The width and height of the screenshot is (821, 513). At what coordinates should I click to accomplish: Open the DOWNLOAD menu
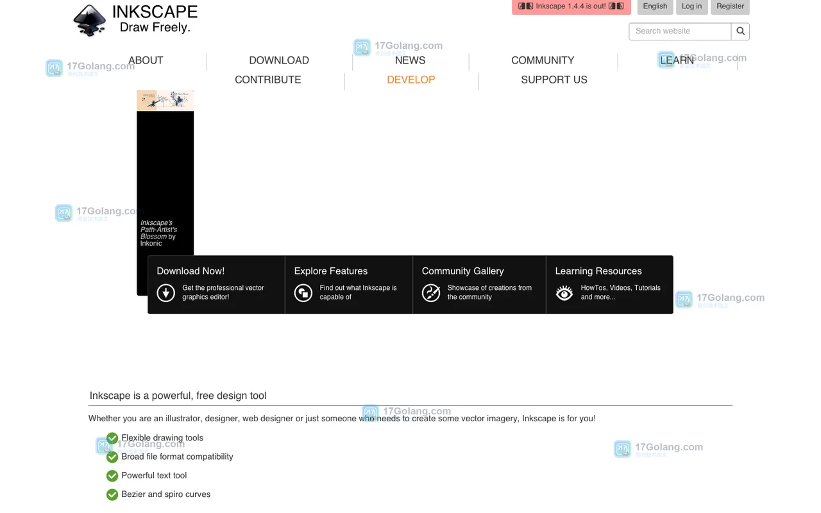coord(279,60)
